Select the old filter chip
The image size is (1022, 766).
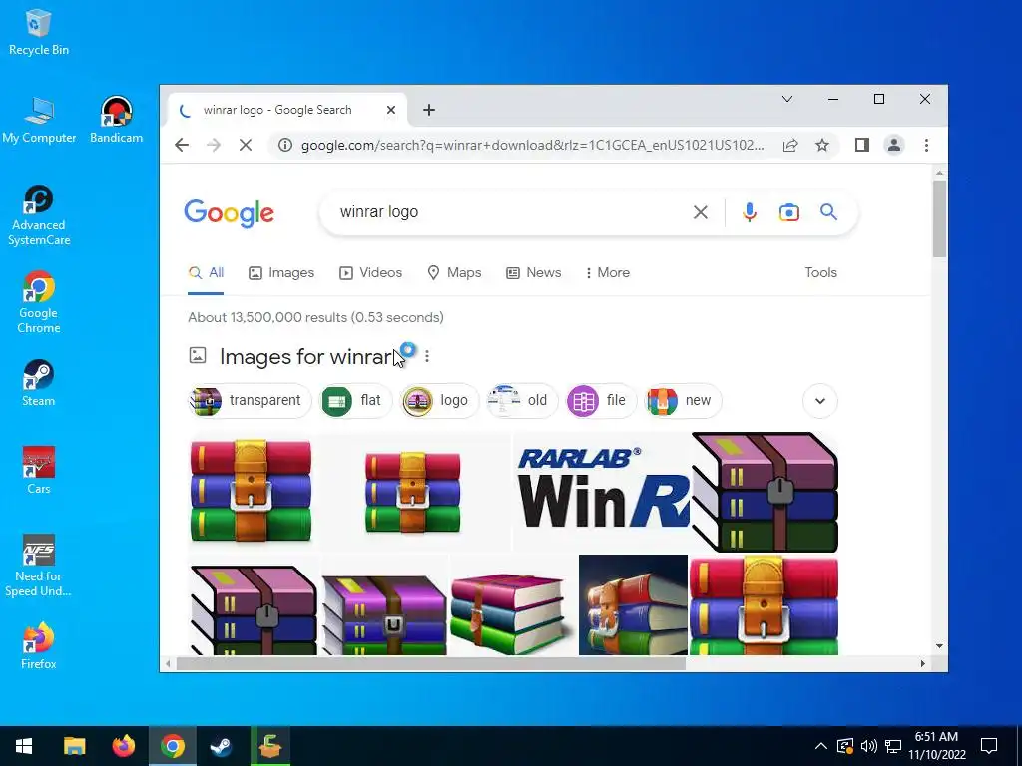(522, 401)
